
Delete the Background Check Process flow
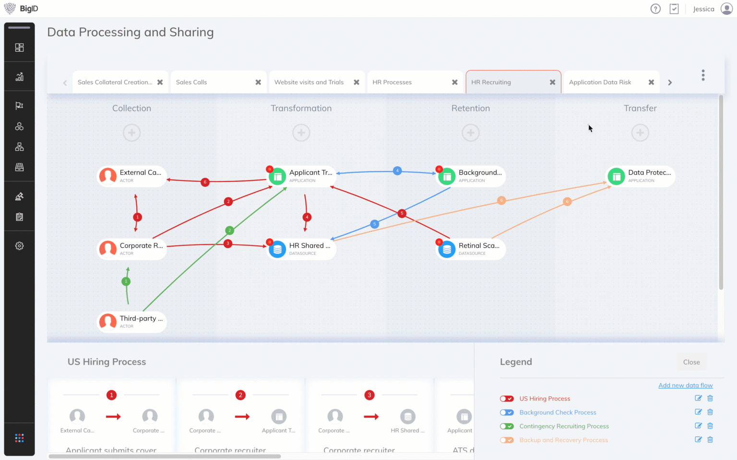[x=710, y=412]
